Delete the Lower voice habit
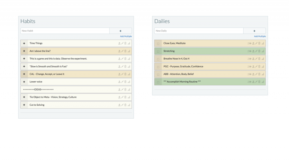This screenshot has width=289, height=160. pyautogui.click(x=125, y=82)
